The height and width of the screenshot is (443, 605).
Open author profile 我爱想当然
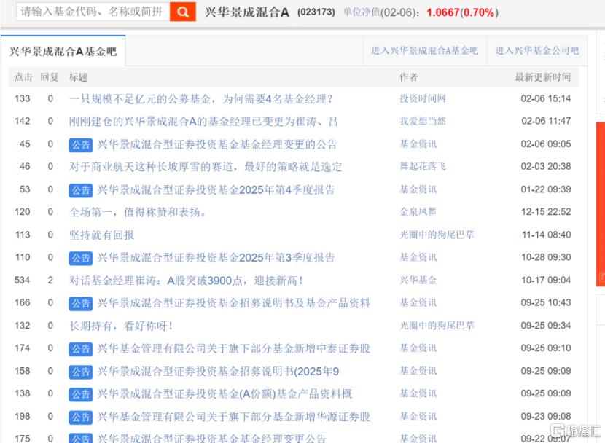(x=423, y=121)
